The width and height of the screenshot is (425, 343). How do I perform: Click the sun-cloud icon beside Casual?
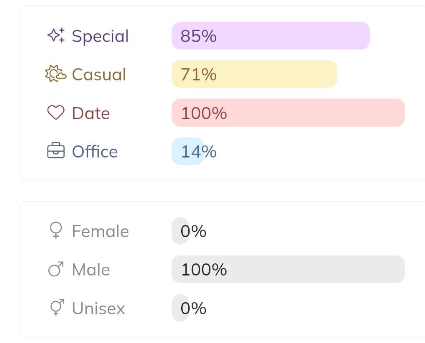[x=56, y=74]
